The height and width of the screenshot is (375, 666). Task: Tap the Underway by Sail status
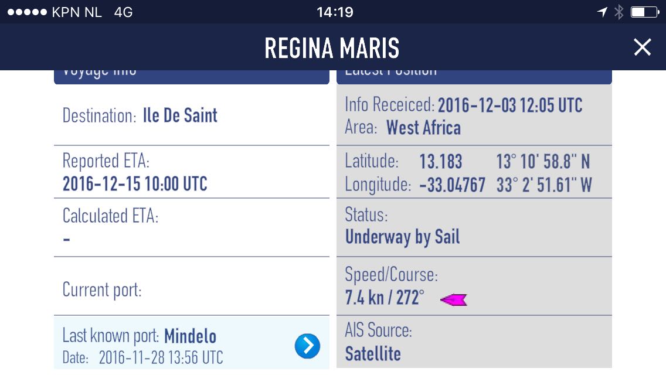coord(402,237)
